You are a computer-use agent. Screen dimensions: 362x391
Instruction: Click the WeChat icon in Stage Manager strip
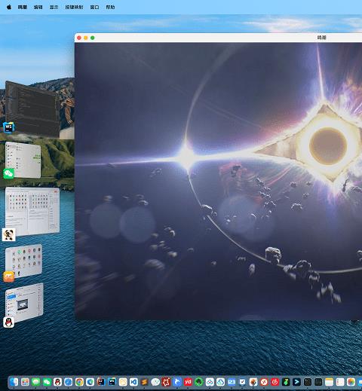pos(9,173)
